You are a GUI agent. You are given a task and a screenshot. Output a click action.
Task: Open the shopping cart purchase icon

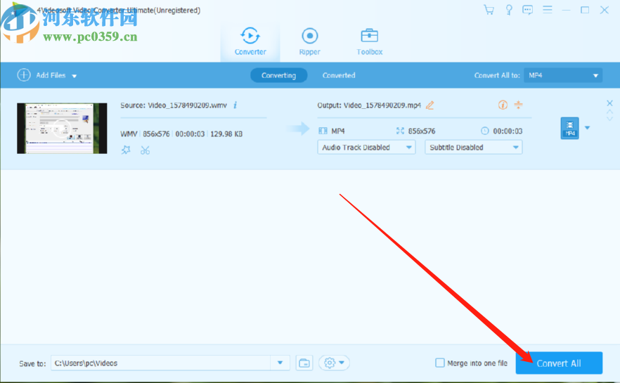click(x=489, y=10)
